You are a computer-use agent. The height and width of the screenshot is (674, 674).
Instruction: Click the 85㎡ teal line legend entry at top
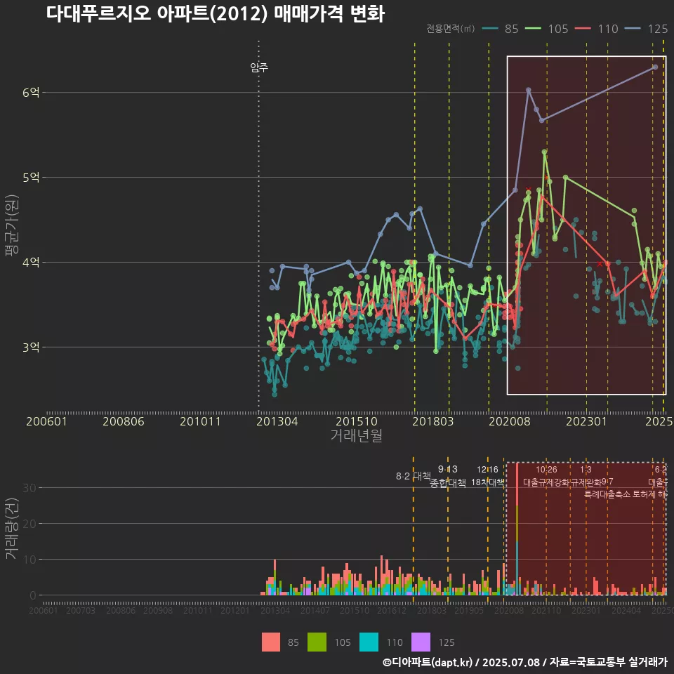pos(501,29)
